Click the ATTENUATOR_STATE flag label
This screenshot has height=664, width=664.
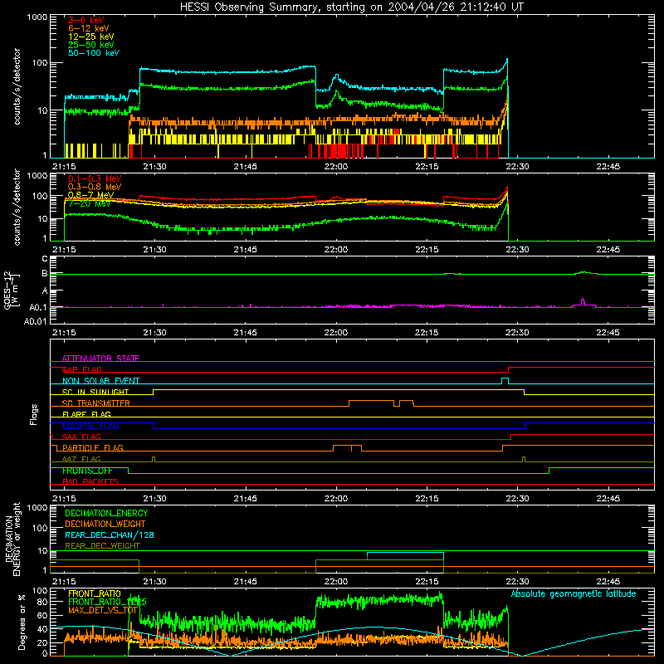[x=100, y=359]
